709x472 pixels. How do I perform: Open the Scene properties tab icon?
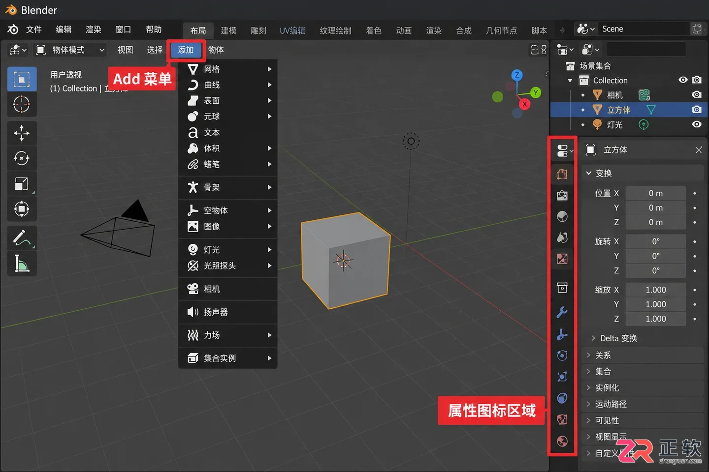(x=562, y=238)
